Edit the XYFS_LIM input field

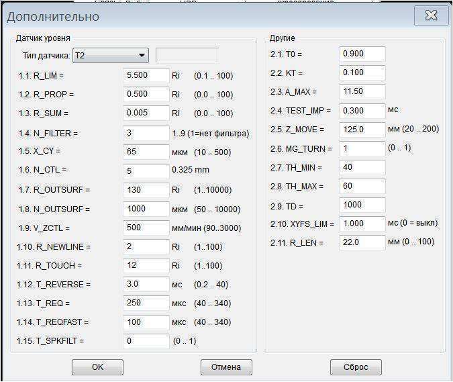362,223
